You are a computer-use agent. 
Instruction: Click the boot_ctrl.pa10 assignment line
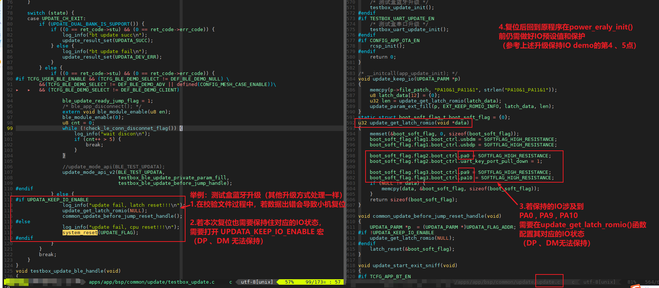click(462, 177)
